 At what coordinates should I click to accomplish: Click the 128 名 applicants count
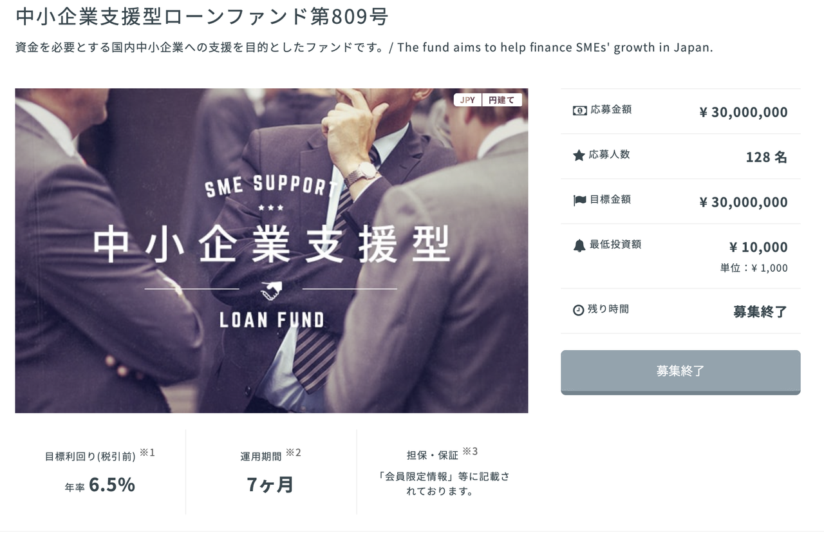pos(766,157)
